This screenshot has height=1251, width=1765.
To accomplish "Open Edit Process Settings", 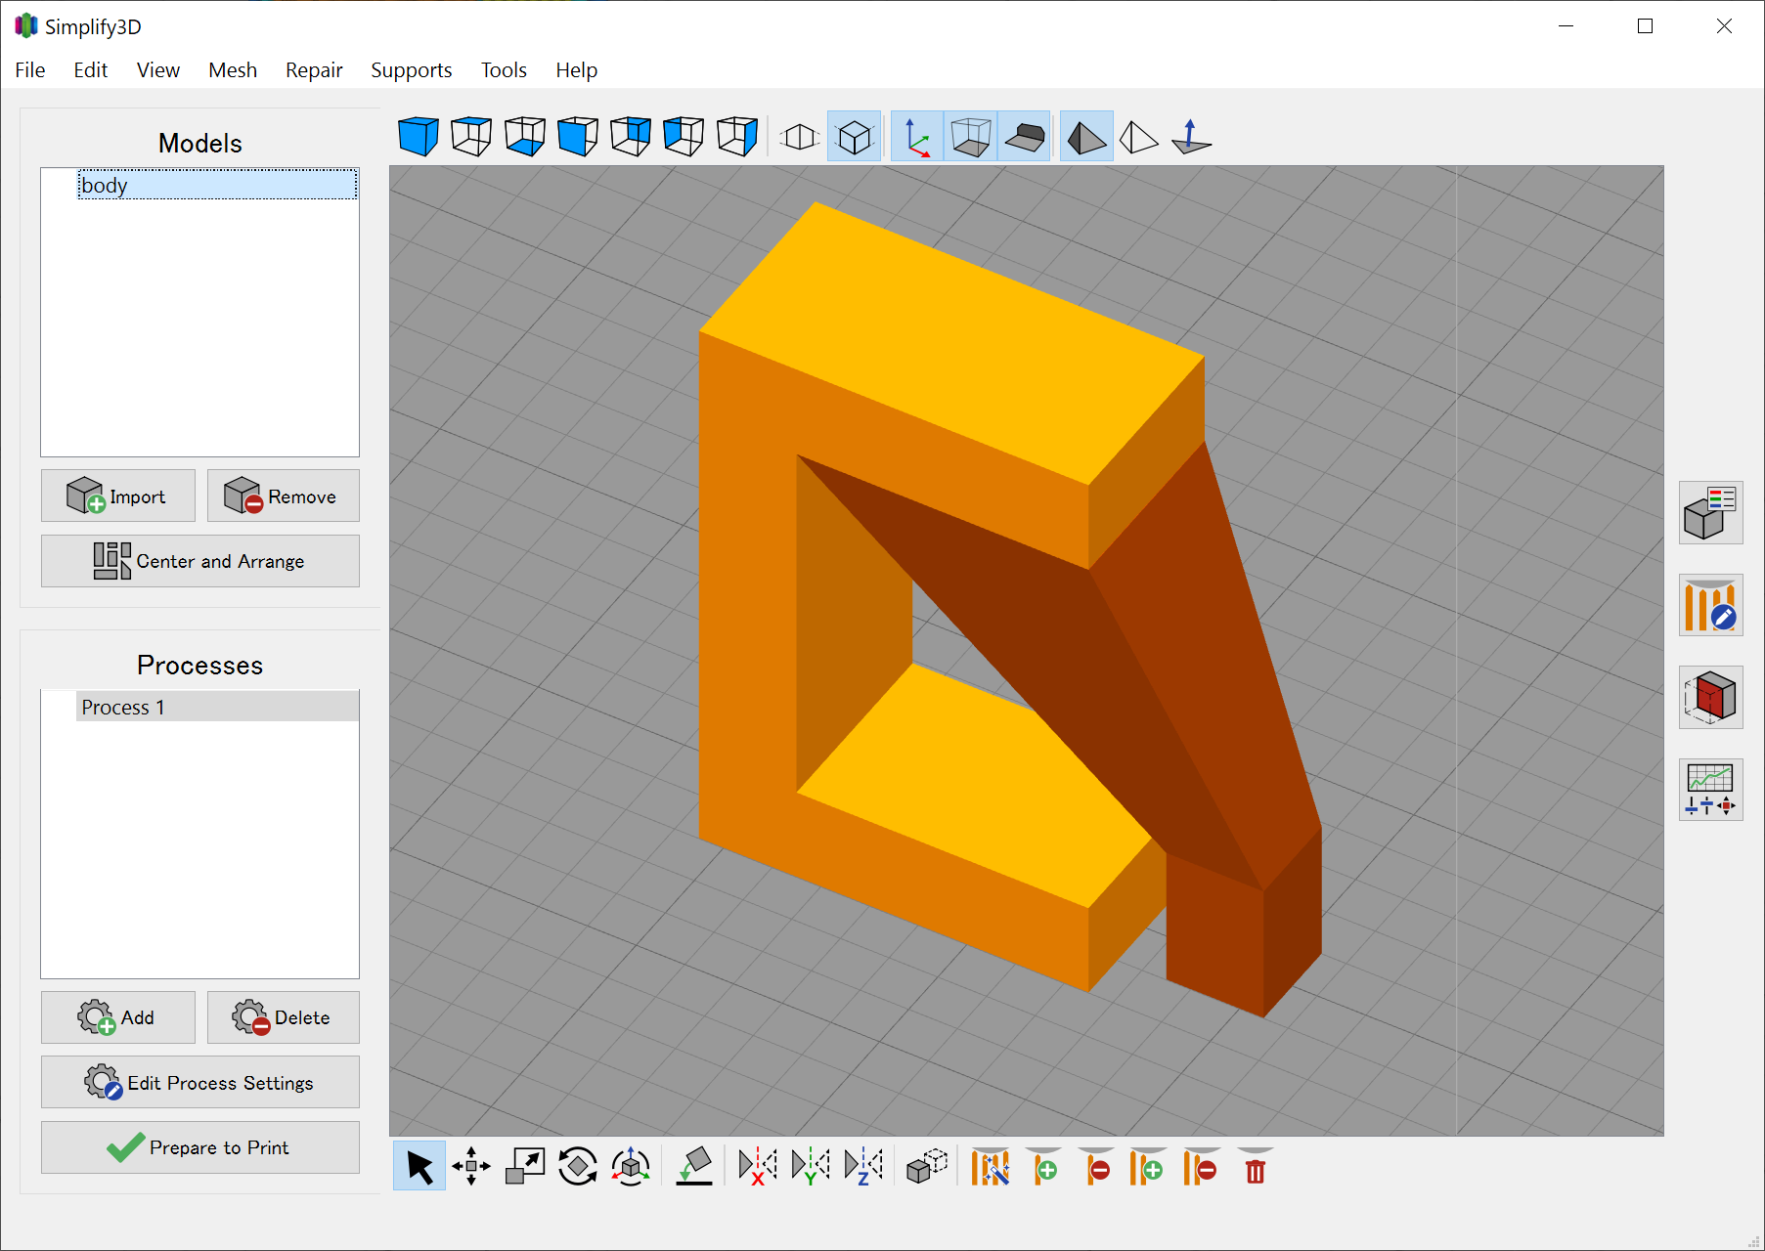I will 200,1082.
